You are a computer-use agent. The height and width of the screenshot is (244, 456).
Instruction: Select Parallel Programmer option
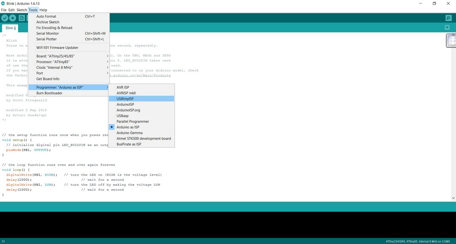[141, 122]
